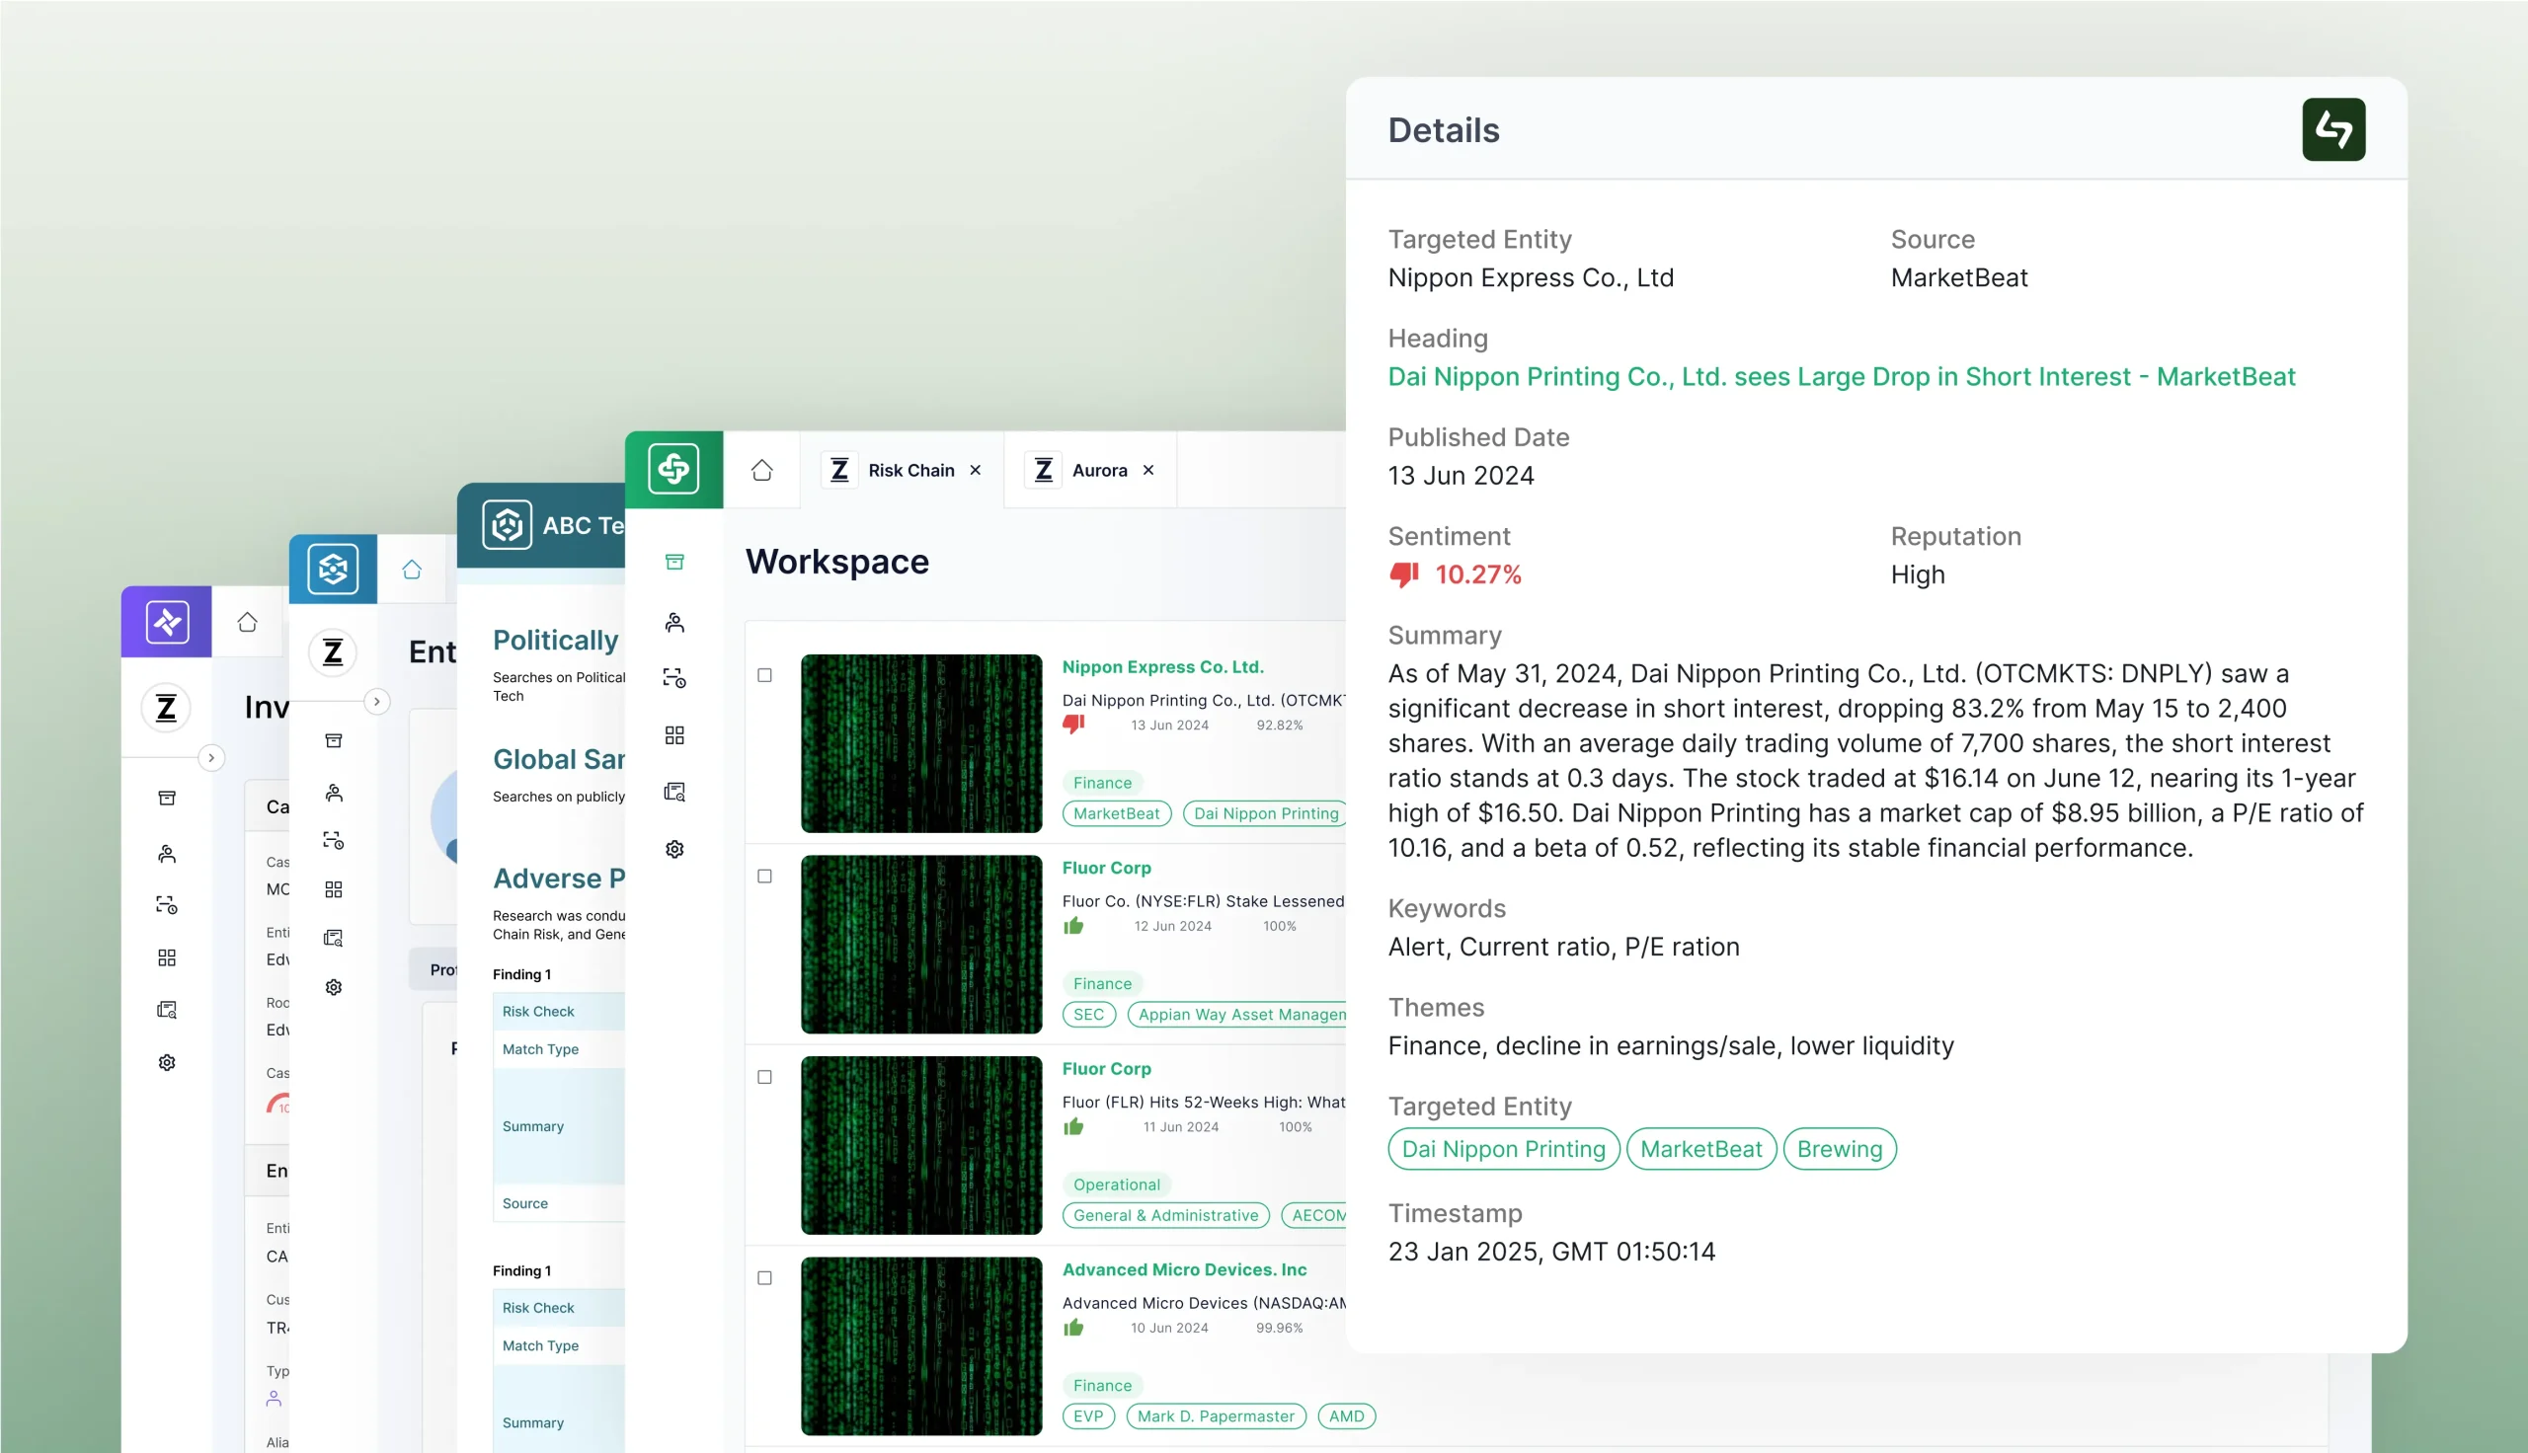2528x1453 pixels.
Task: Click the home icon beside Risk Chain tab
Action: click(x=761, y=470)
